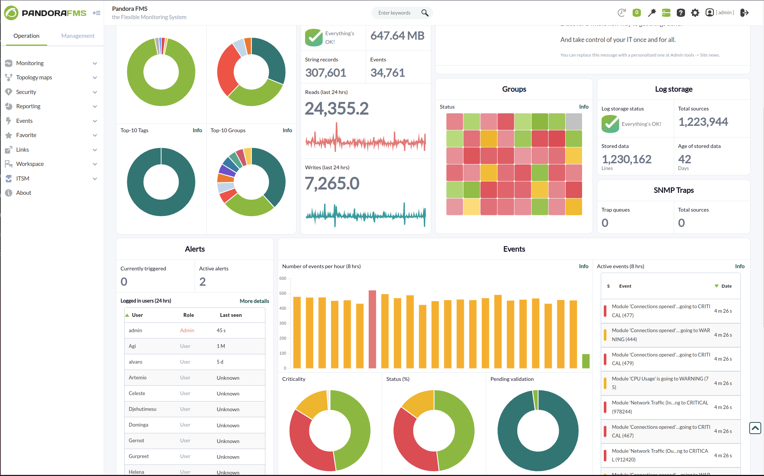This screenshot has height=476, width=764.
Task: Click the Pandora FMS logo icon
Action: (10, 12)
